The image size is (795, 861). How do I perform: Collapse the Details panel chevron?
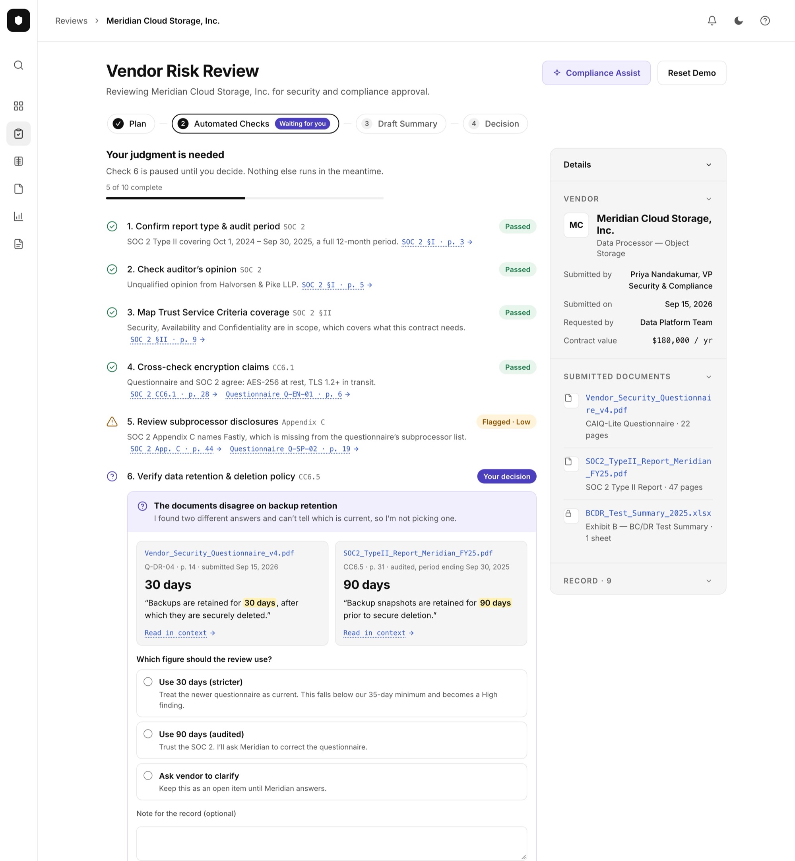point(708,165)
